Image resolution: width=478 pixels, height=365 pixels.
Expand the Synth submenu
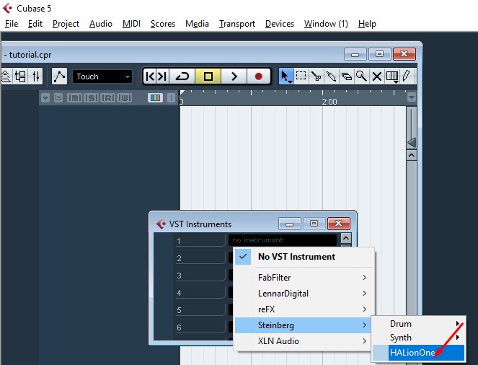pyautogui.click(x=418, y=338)
